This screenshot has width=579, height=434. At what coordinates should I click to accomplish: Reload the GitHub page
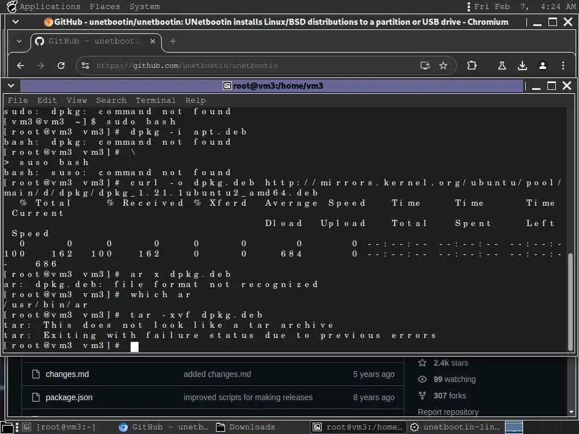[61, 66]
